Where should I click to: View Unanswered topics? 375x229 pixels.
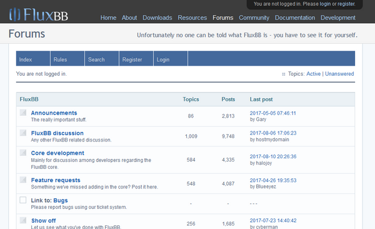click(339, 74)
